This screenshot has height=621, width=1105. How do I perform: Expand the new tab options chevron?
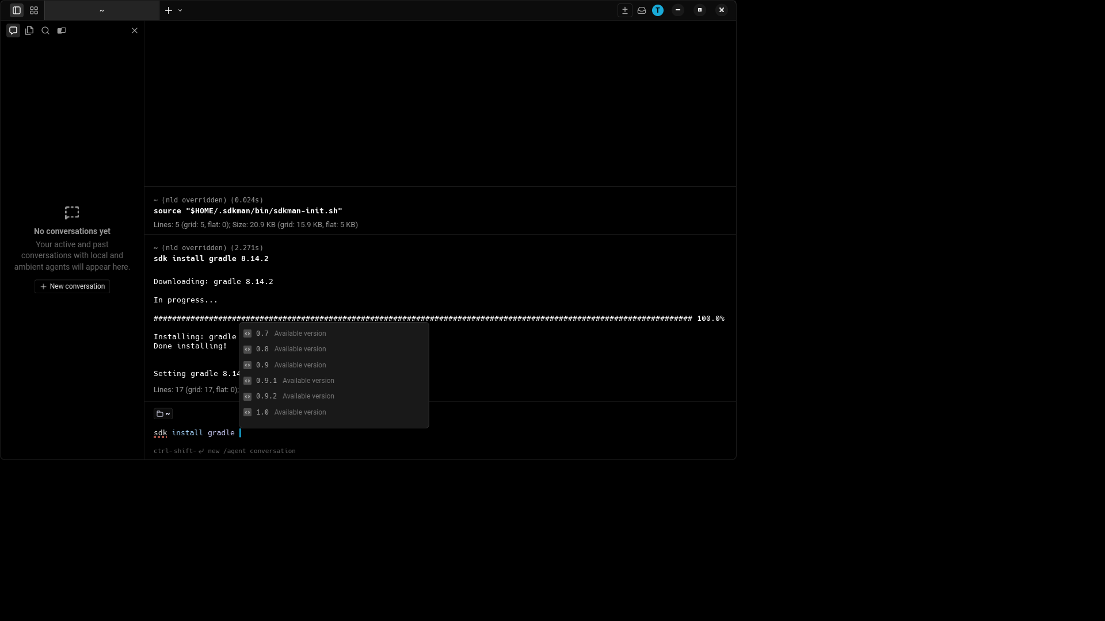coord(180,10)
